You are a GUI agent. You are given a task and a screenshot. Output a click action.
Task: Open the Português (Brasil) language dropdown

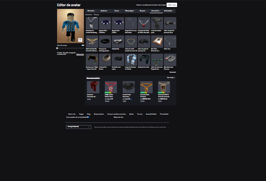click(x=78, y=127)
